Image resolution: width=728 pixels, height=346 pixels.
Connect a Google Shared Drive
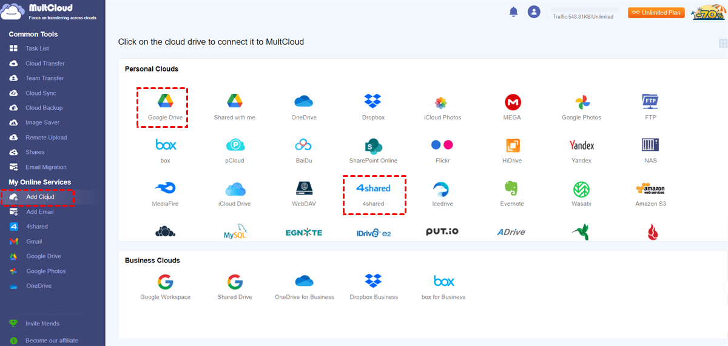pos(235,287)
